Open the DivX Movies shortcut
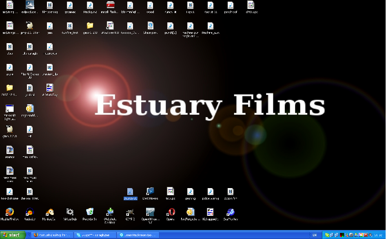The width and height of the screenshot is (386, 239). [150, 191]
